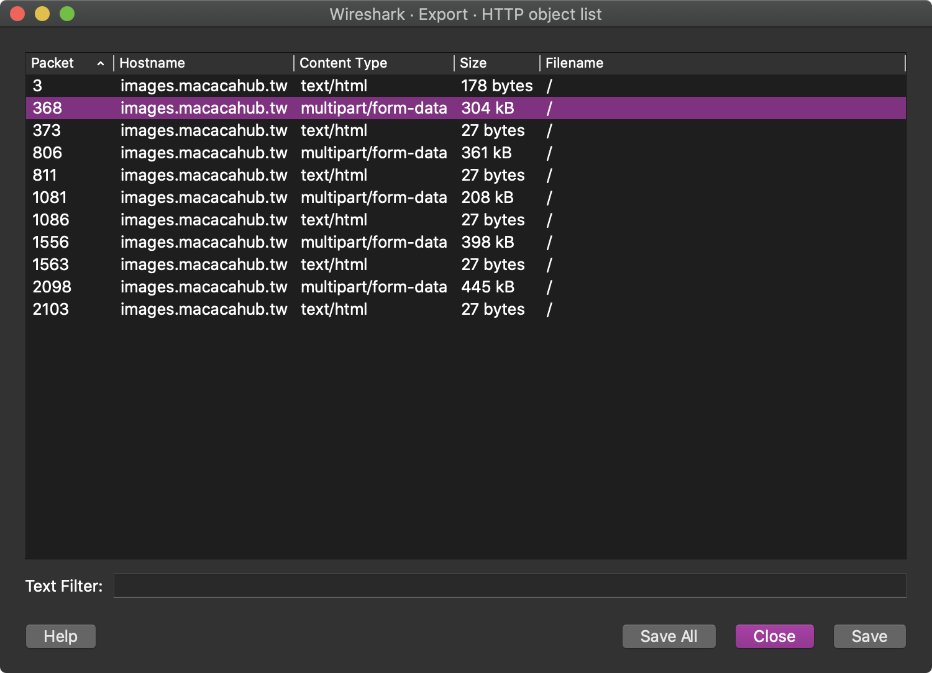Select packet 1563 row
The width and height of the screenshot is (932, 673).
tap(465, 264)
